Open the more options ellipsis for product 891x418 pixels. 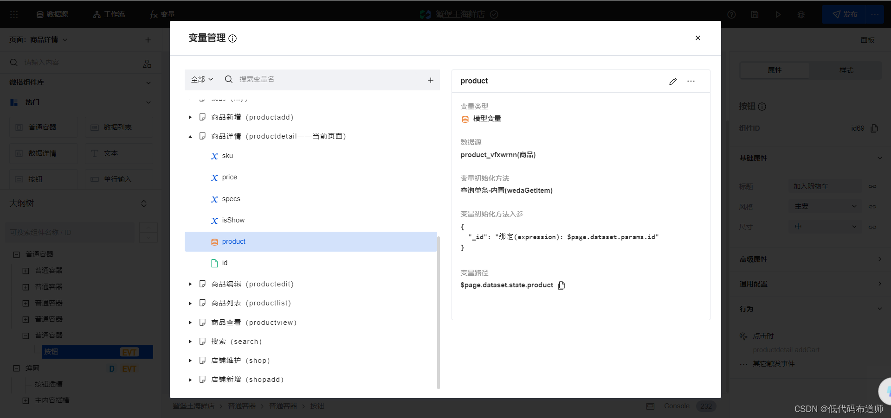click(691, 81)
